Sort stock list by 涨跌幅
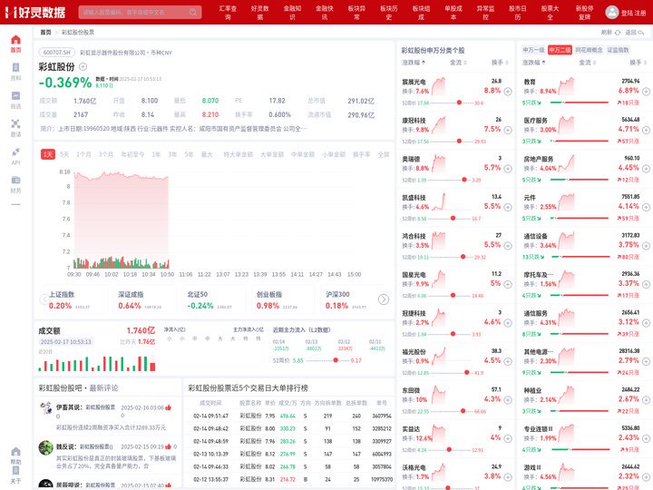Screen dimensions: 653x490 click(x=414, y=63)
